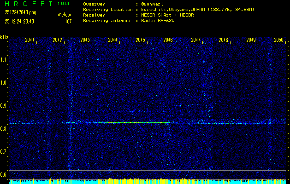Click the kHz axis unit label
Viewport: 290px width, 184px height.
(4, 37)
